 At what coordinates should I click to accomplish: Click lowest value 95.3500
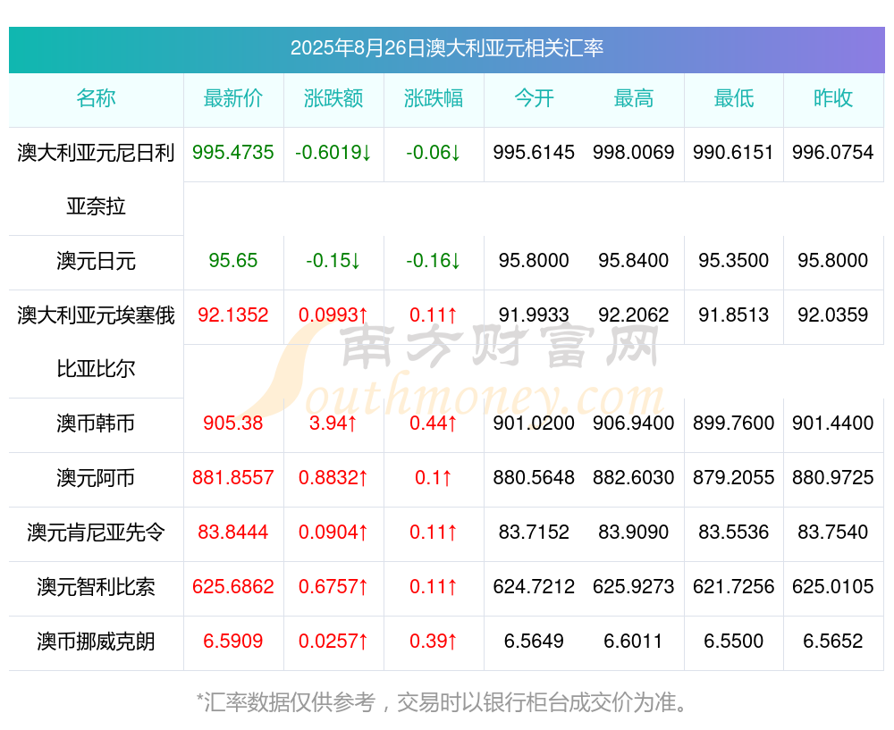tap(734, 261)
